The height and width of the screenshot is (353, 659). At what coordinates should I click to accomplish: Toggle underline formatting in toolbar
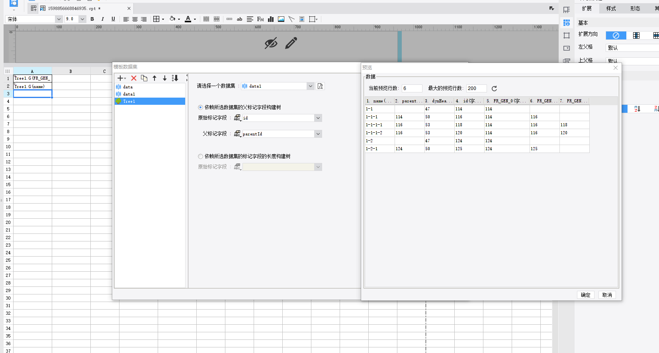pos(113,19)
